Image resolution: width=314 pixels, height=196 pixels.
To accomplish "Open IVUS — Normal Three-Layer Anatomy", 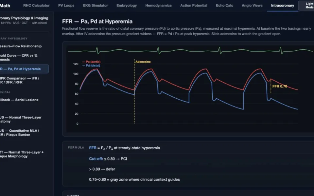I will pos(21,120).
